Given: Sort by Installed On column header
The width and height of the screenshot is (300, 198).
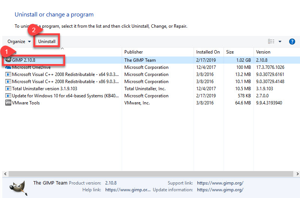Looking at the screenshot, I should 208,52.
